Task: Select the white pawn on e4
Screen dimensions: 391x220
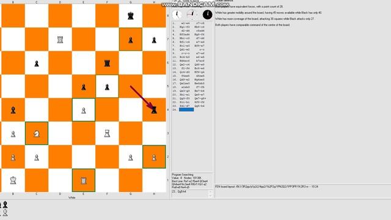Action: point(84,111)
